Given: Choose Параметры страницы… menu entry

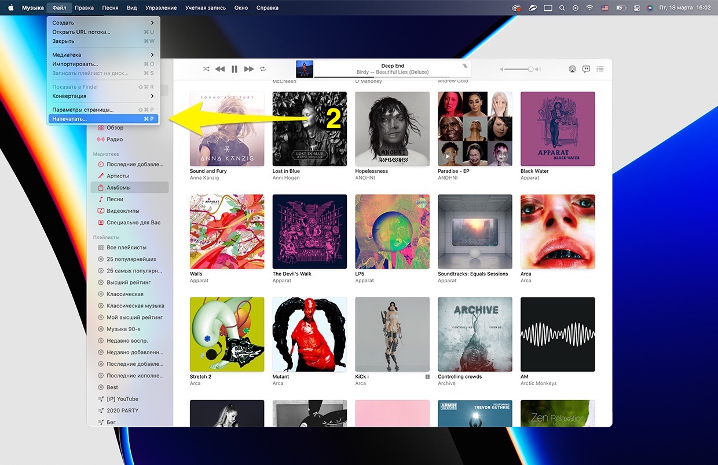Looking at the screenshot, I should click(x=104, y=110).
